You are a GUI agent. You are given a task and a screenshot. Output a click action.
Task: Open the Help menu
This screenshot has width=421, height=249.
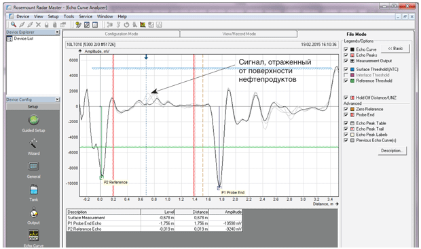(x=122, y=17)
